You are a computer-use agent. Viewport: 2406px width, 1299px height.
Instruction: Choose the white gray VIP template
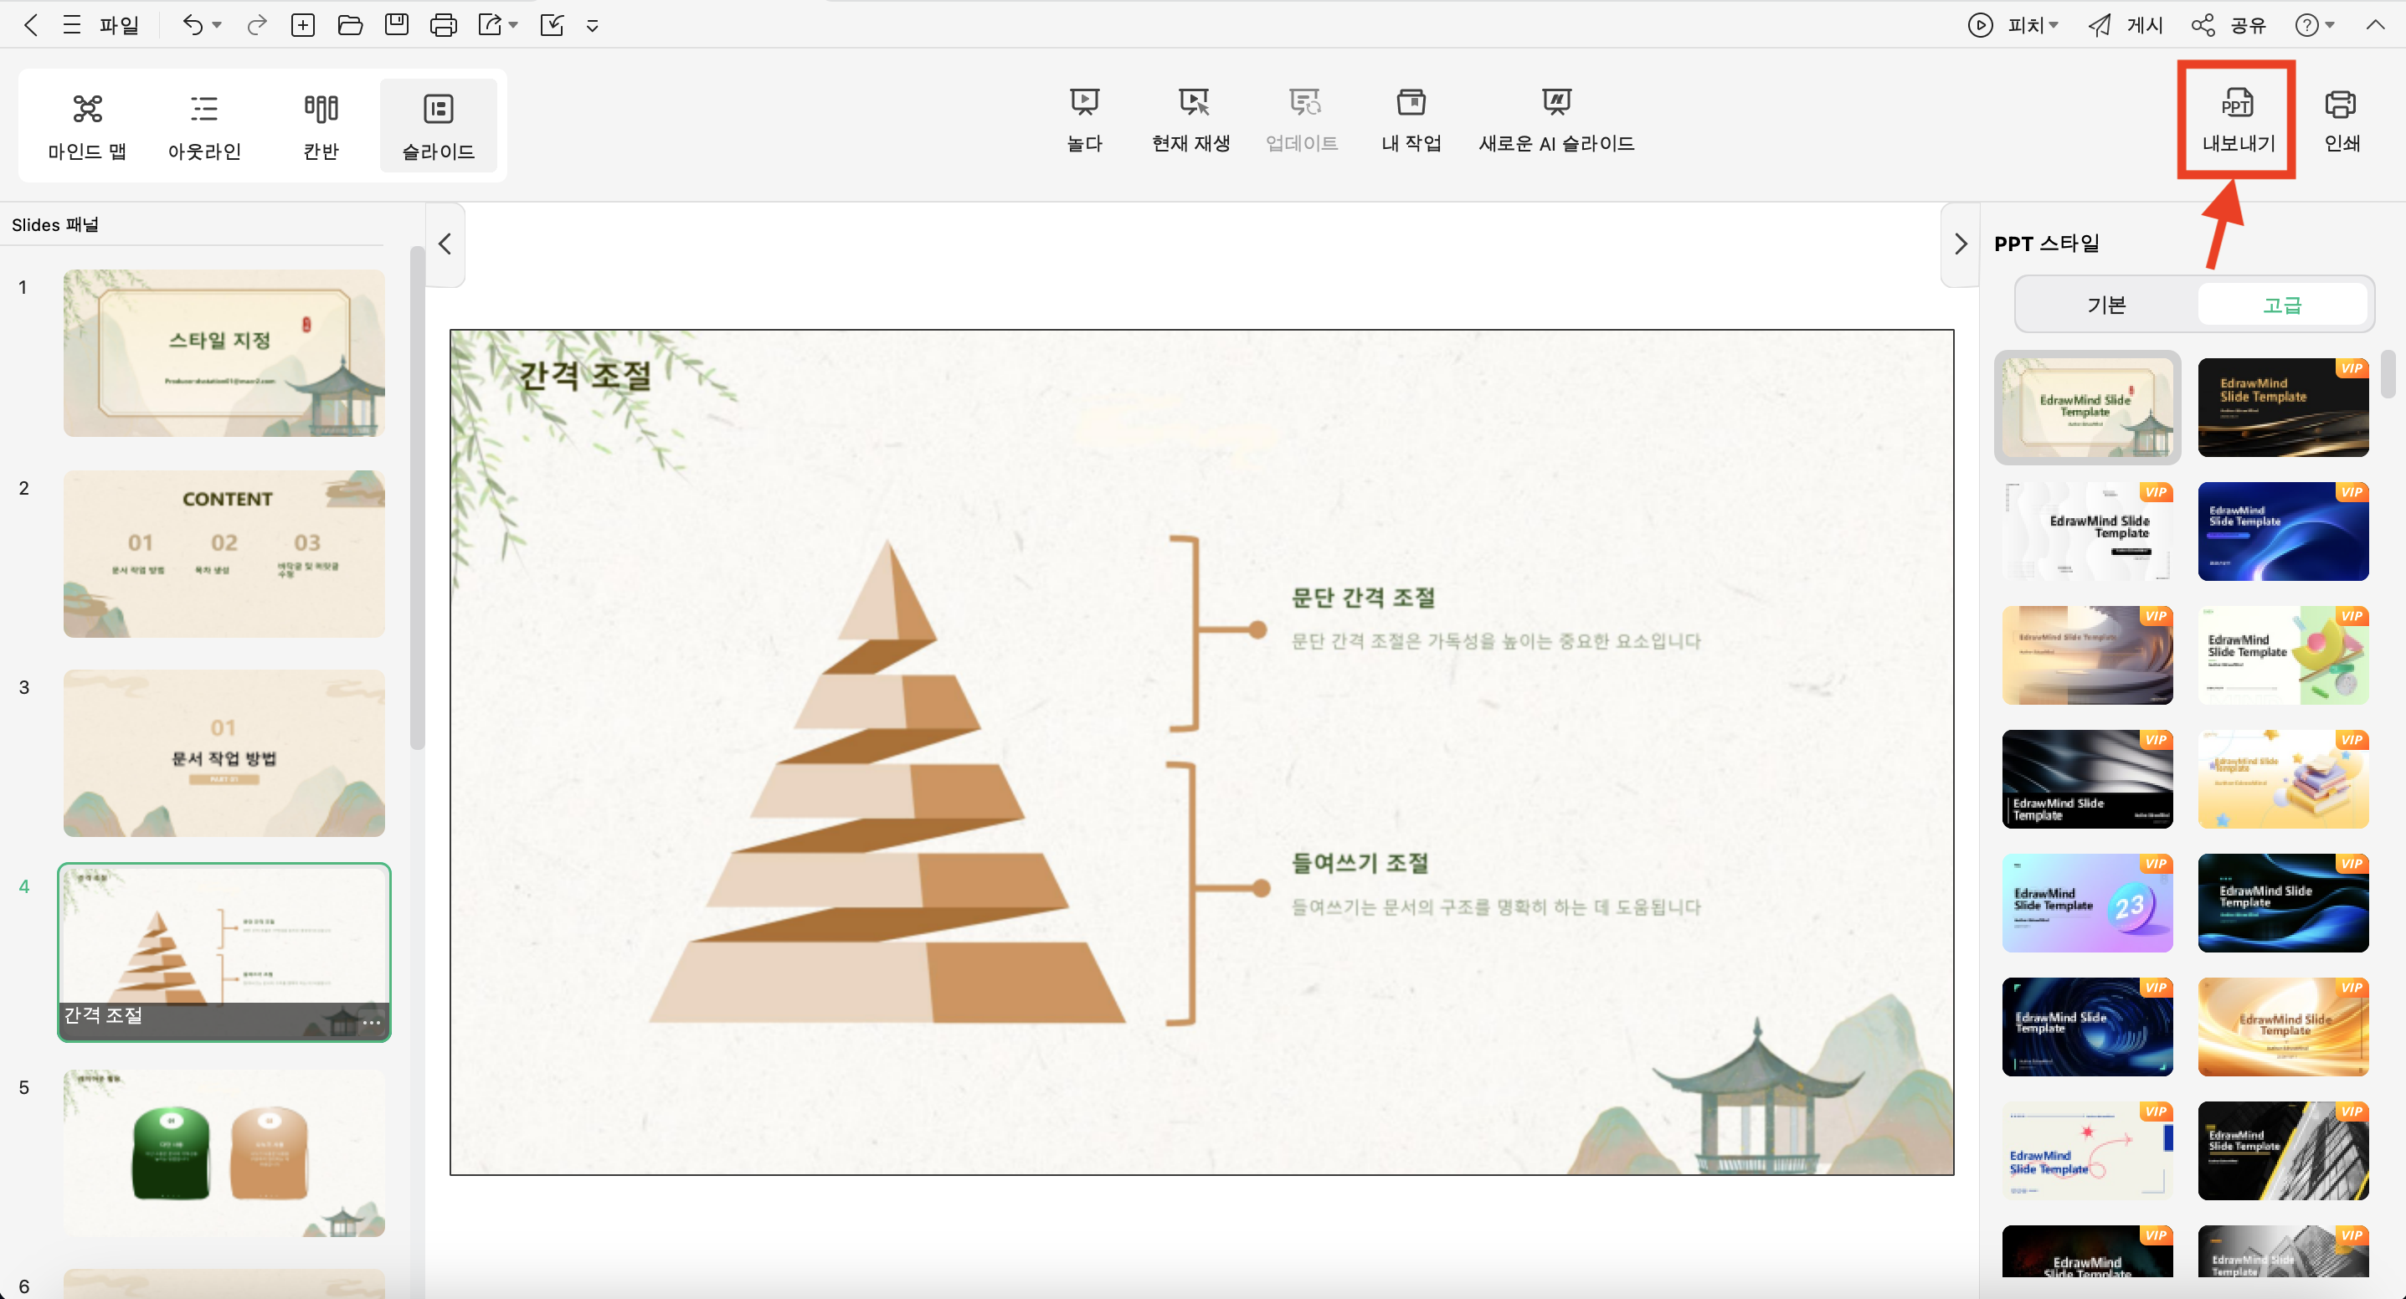click(2086, 531)
